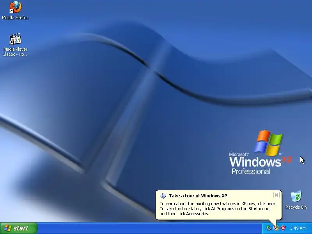Click the Windows XP tour tray icon
This screenshot has height=234, width=312.
point(276,228)
